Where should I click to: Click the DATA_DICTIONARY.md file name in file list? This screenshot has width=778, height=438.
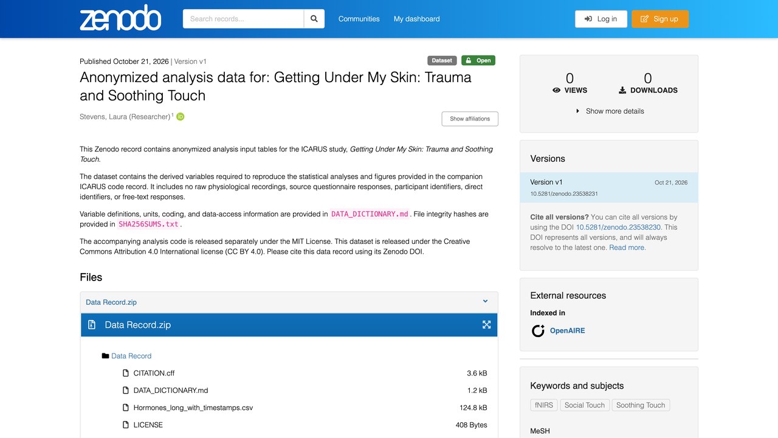171,391
